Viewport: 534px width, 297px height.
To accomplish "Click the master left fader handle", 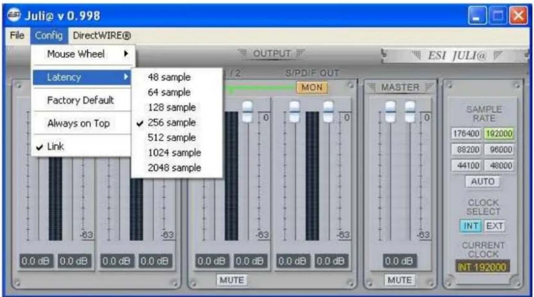I will [x=390, y=112].
